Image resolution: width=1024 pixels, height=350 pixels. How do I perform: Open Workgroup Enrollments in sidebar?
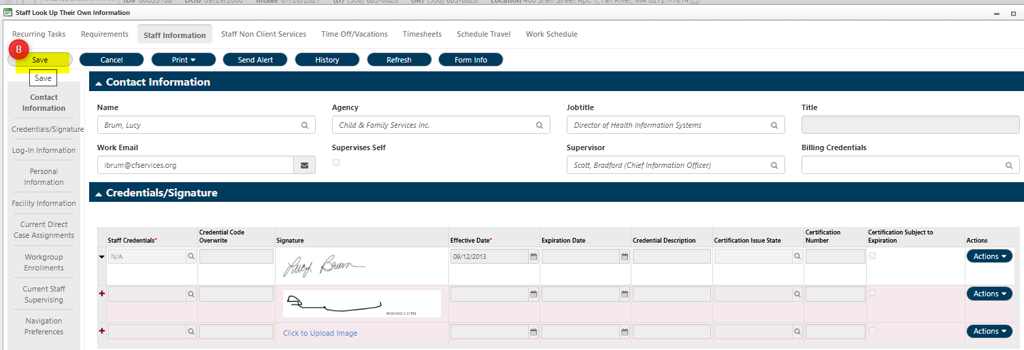pos(44,262)
